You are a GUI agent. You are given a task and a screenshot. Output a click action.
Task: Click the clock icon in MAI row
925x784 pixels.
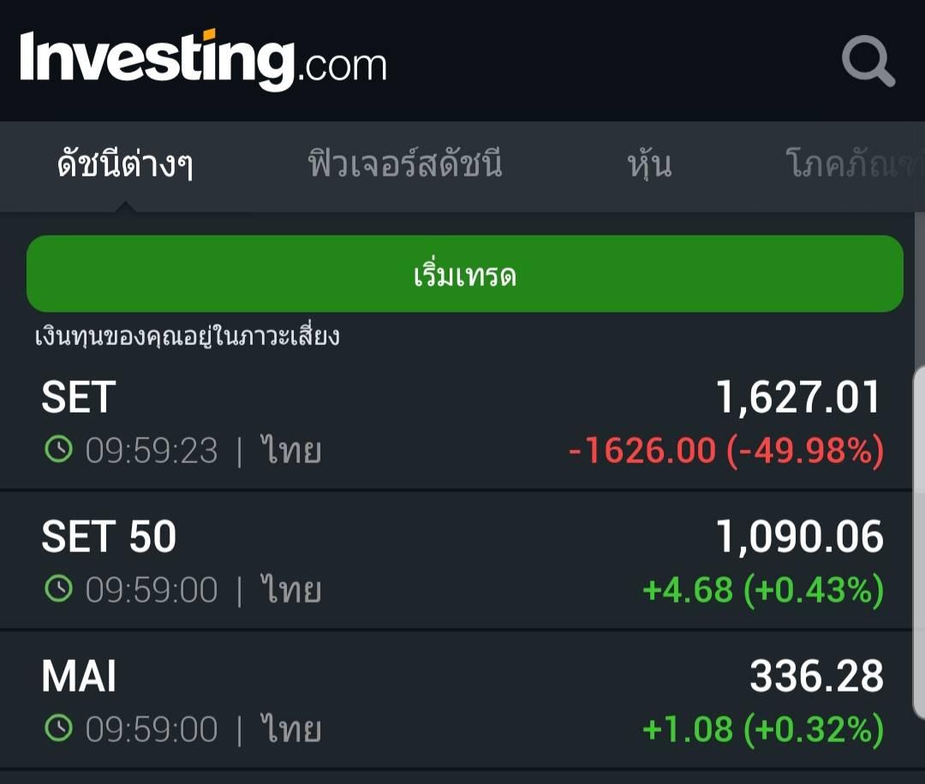pyautogui.click(x=58, y=728)
